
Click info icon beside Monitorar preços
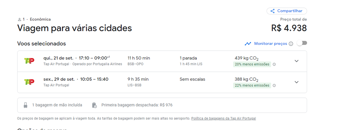tap(291, 44)
